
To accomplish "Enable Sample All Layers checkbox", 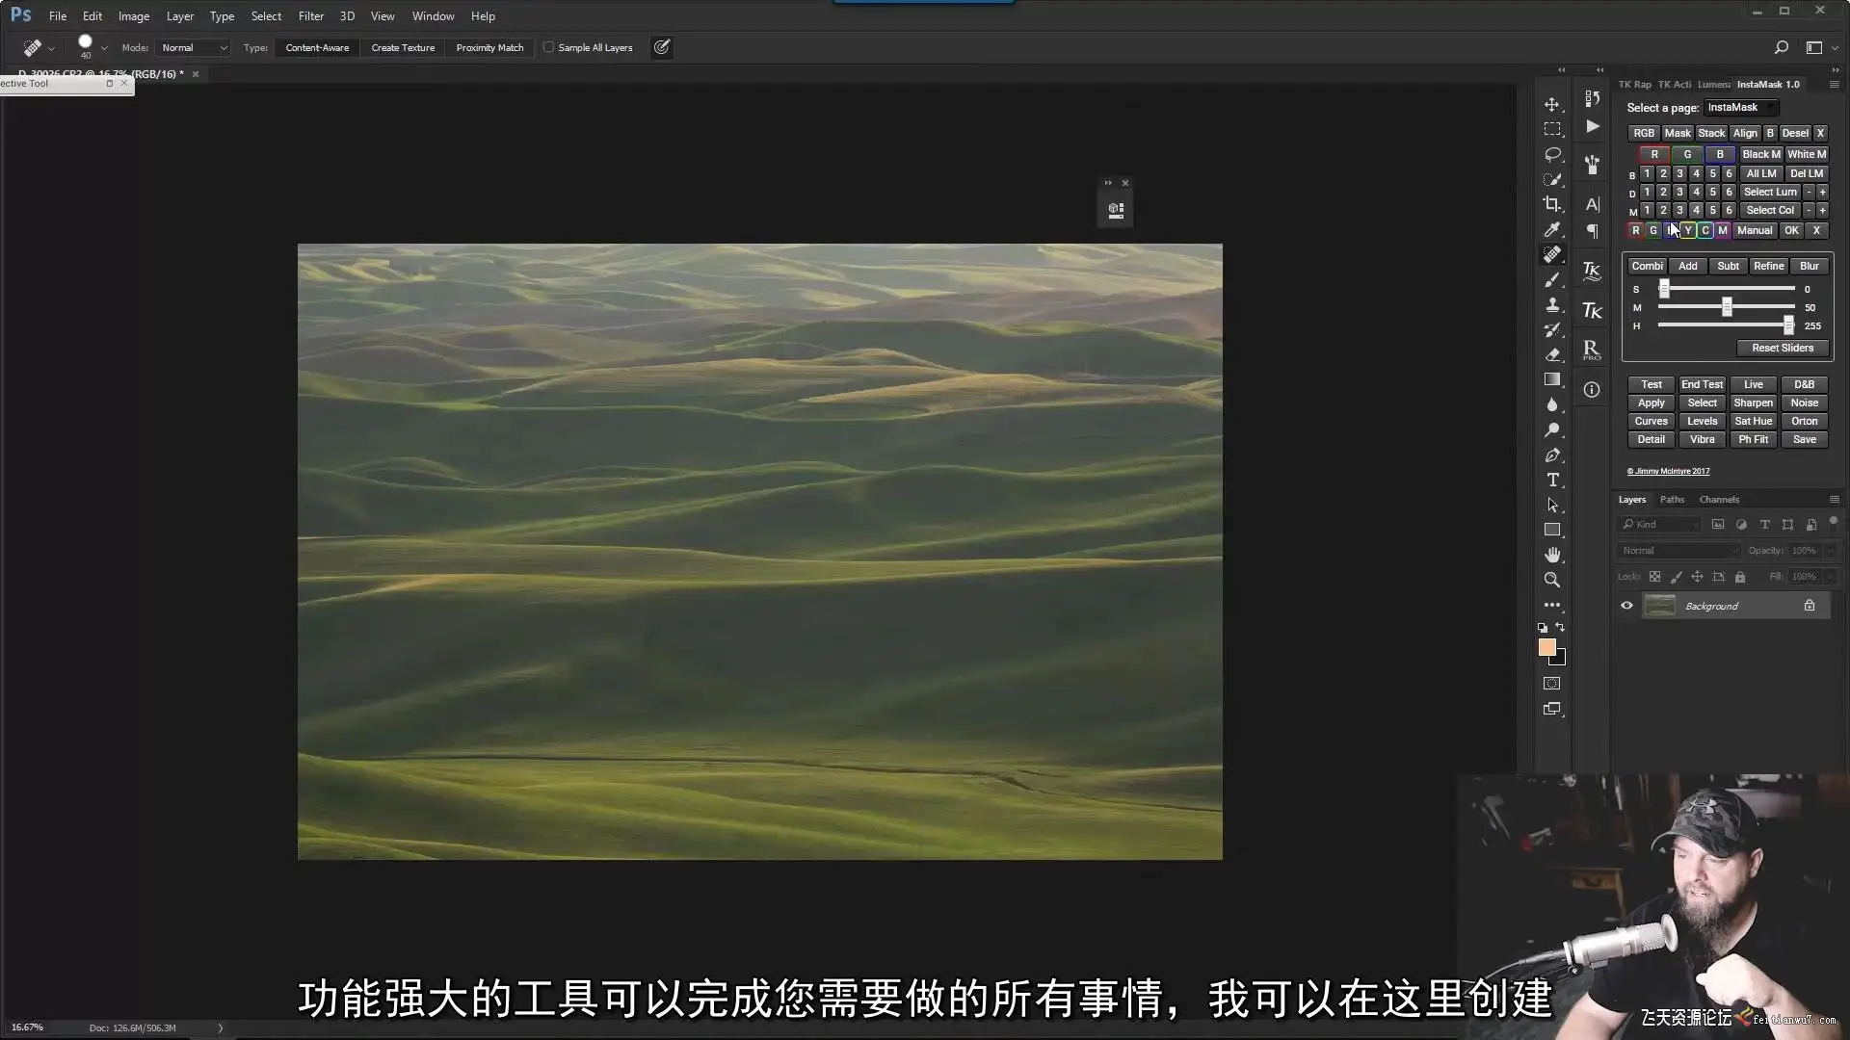I will 549,47.
